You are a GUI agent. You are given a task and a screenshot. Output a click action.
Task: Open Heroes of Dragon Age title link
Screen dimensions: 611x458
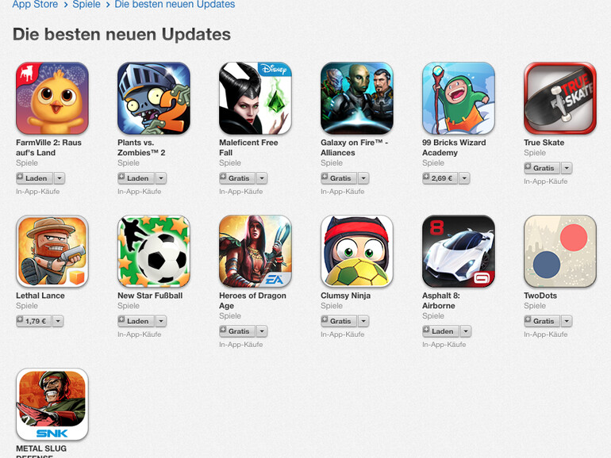click(x=252, y=300)
